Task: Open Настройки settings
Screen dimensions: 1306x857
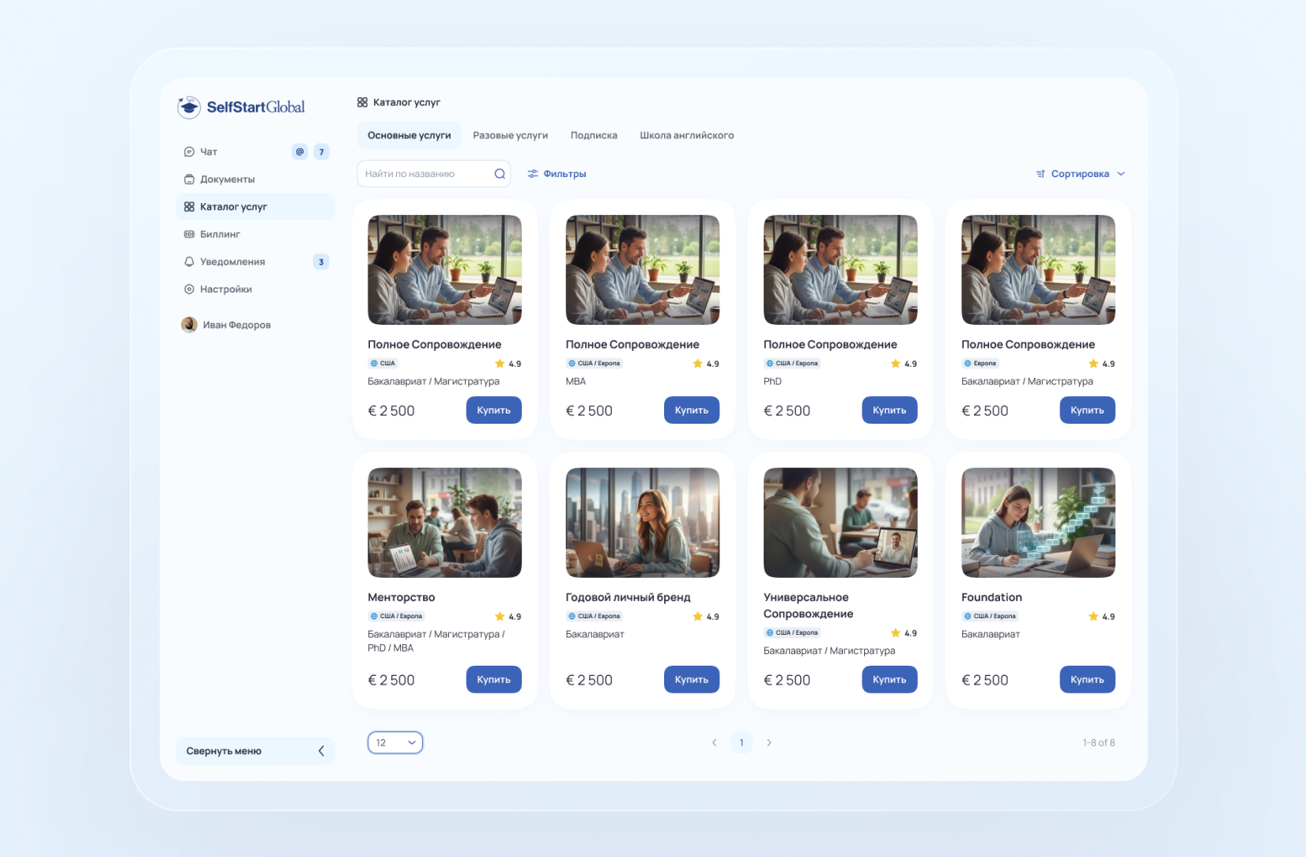Action: click(x=225, y=289)
